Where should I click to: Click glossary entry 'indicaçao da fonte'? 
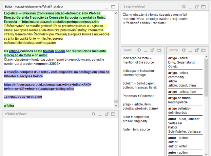(138, 60)
